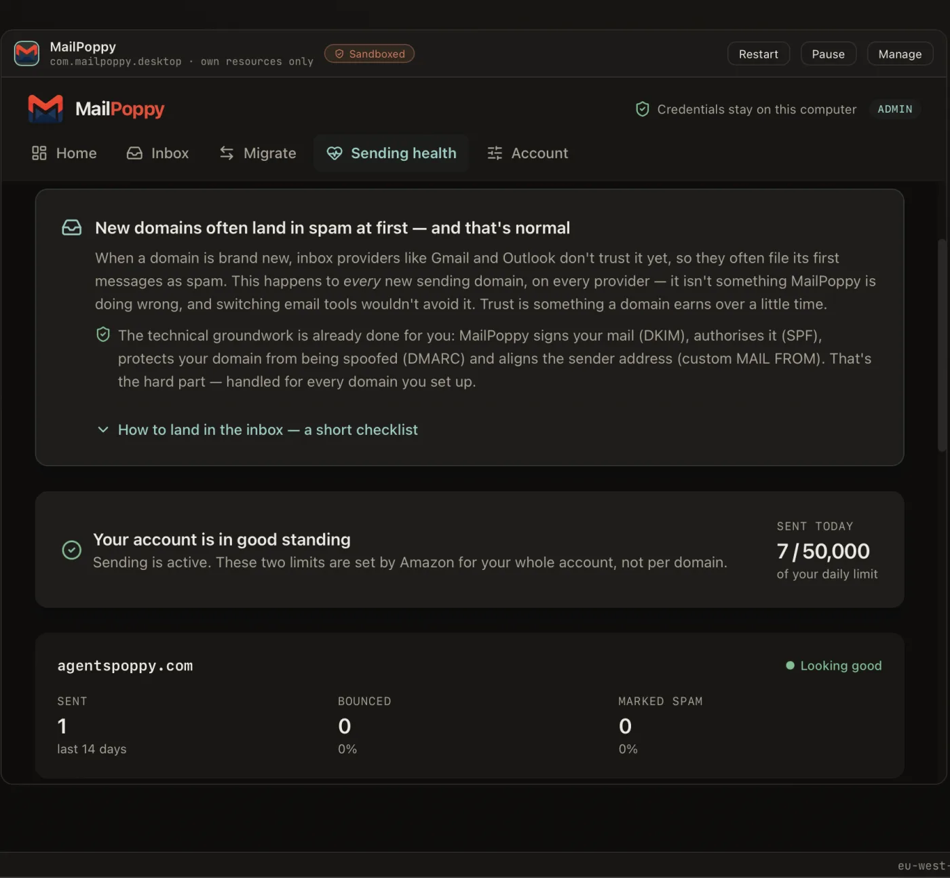Click the New domains often land in spam heading
Screen dimensions: 950x878
(332, 228)
